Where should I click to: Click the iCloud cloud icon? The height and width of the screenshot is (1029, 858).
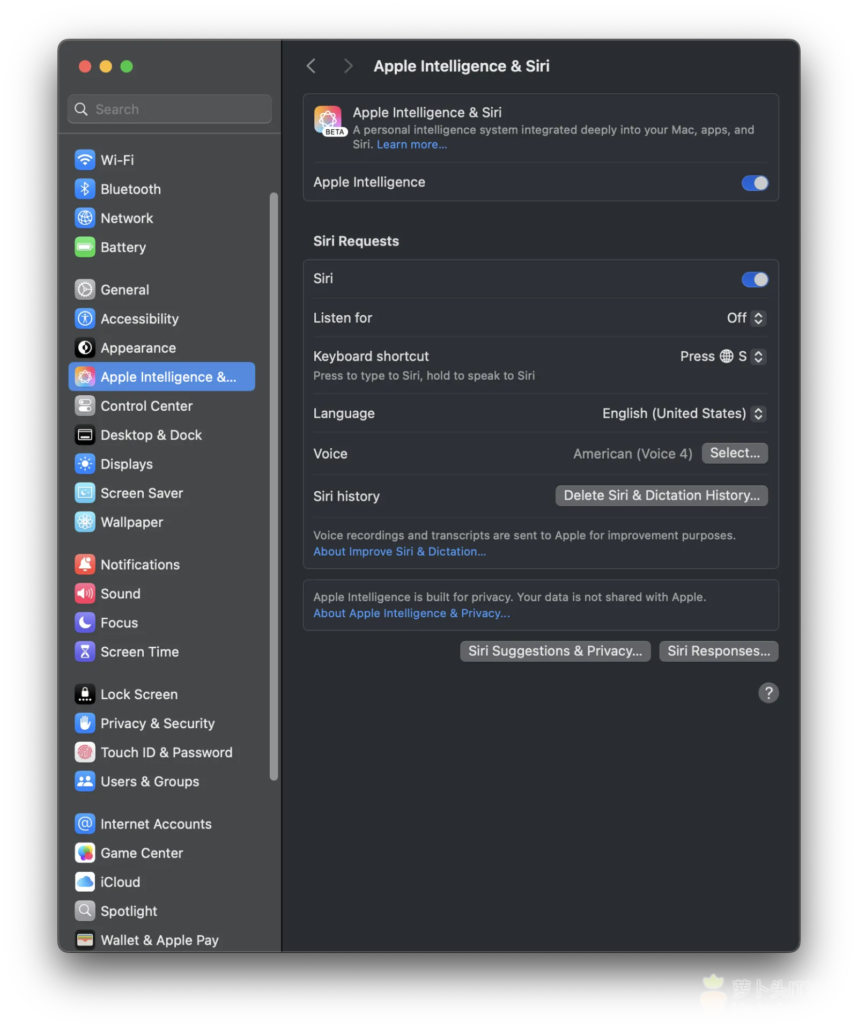pos(85,882)
